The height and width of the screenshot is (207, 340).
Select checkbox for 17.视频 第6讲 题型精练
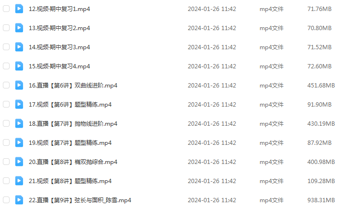(x=6, y=104)
